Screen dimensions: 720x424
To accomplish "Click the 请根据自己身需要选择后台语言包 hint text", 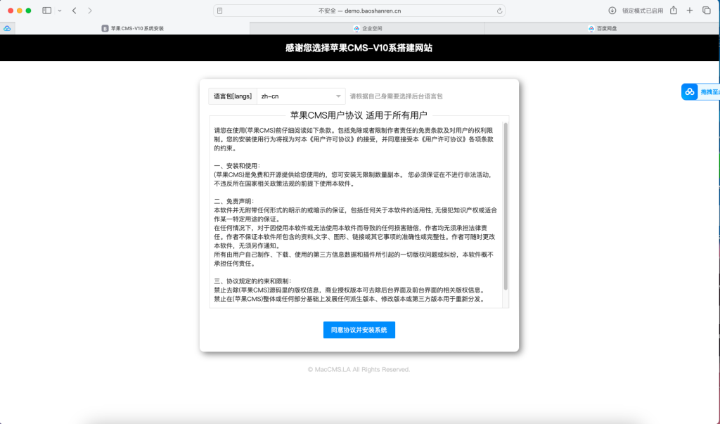I will 397,96.
